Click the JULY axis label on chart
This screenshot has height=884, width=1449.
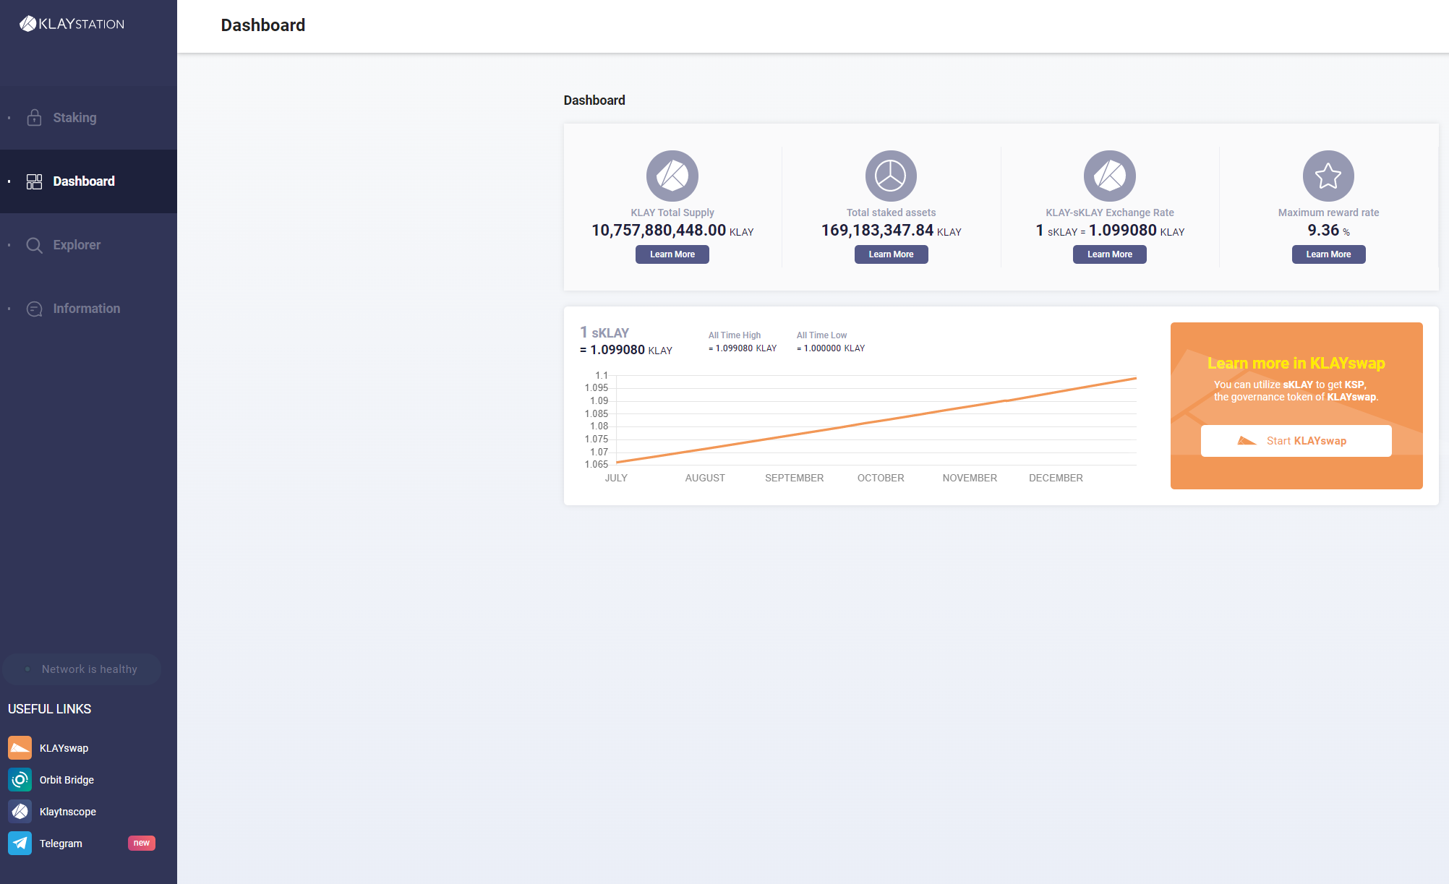616,479
